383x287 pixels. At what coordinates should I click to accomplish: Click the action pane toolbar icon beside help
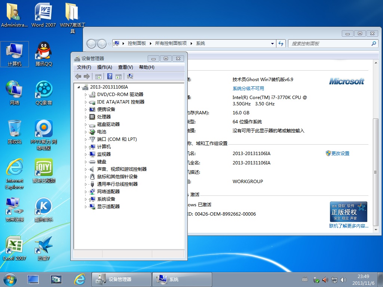tap(119, 77)
